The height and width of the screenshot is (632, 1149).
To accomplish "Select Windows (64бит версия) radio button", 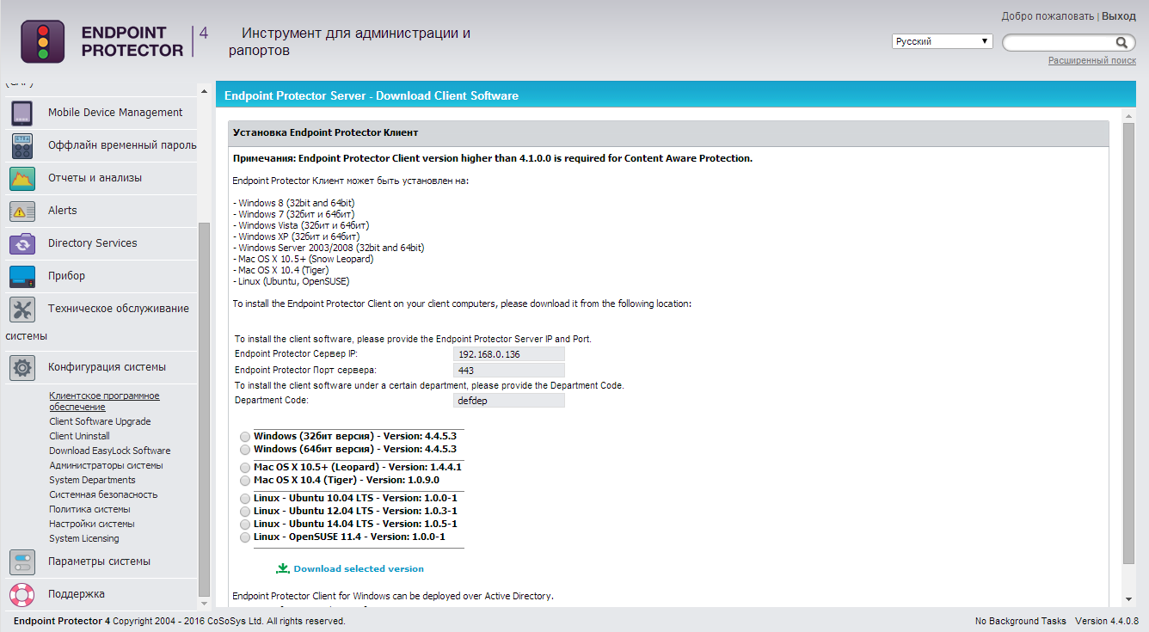I will click(245, 450).
